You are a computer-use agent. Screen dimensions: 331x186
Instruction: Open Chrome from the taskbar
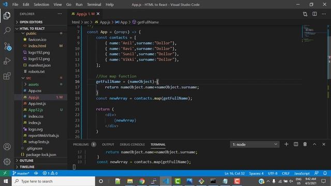coord(142,181)
